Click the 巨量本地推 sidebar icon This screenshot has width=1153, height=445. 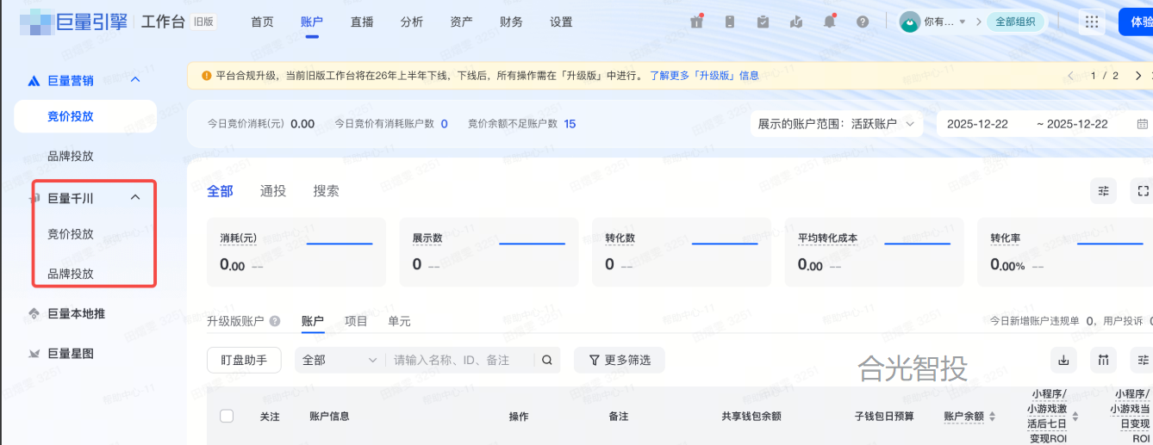click(34, 313)
